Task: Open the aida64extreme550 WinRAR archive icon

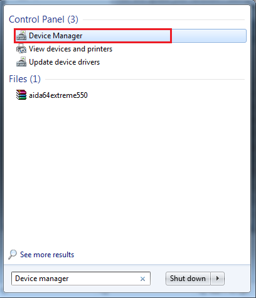Action: (x=21, y=95)
